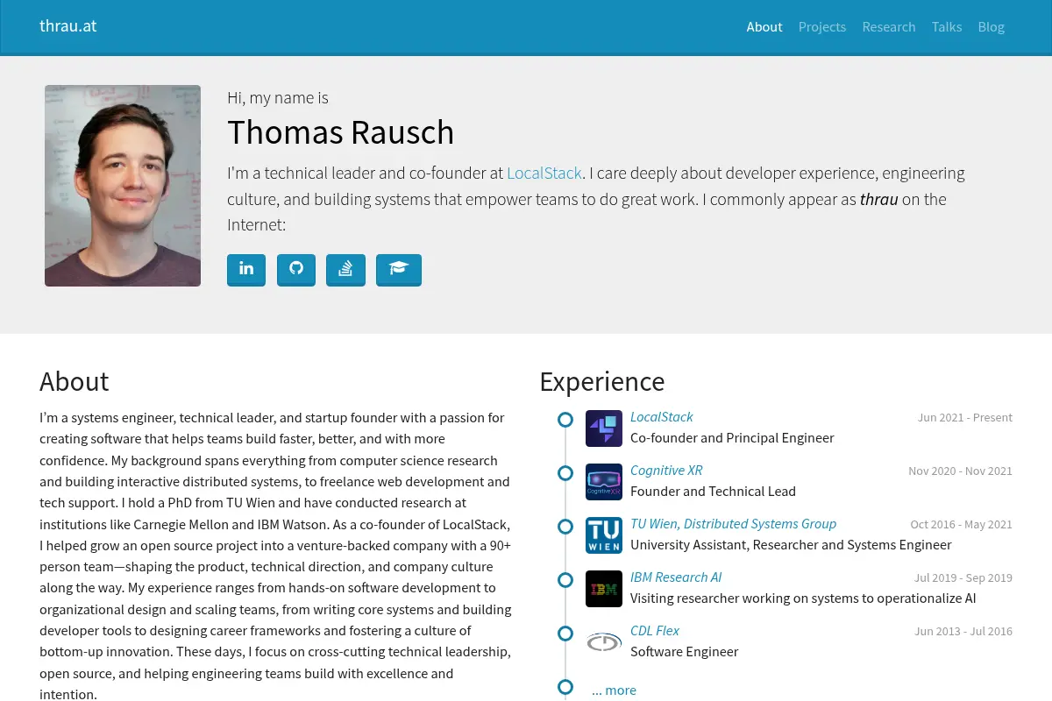The width and height of the screenshot is (1052, 701).
Task: Go to the About nav item
Action: [764, 27]
